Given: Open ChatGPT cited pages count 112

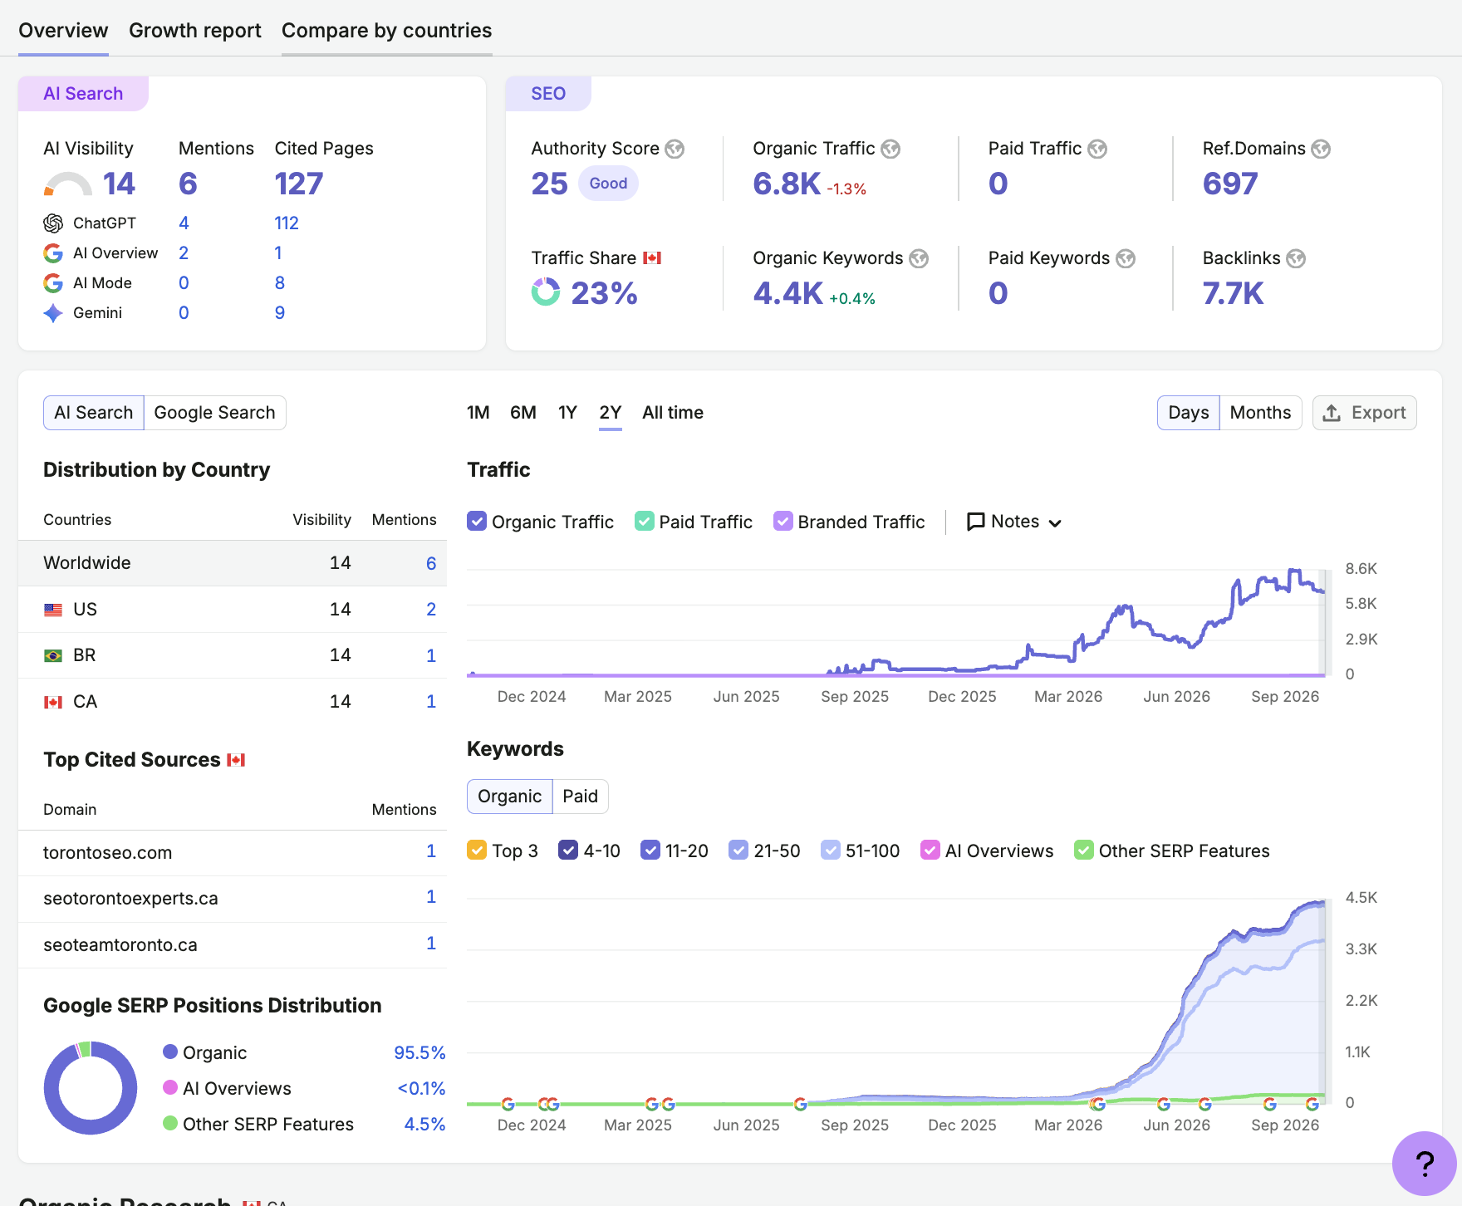Looking at the screenshot, I should [x=287, y=223].
